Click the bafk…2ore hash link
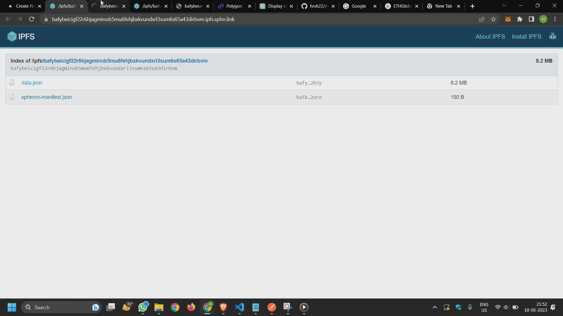Viewport: 563px width, 316px height. (x=309, y=97)
